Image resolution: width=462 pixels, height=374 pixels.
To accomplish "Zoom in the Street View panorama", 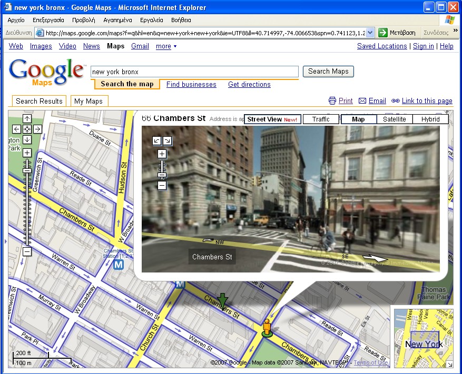I will click(162, 154).
